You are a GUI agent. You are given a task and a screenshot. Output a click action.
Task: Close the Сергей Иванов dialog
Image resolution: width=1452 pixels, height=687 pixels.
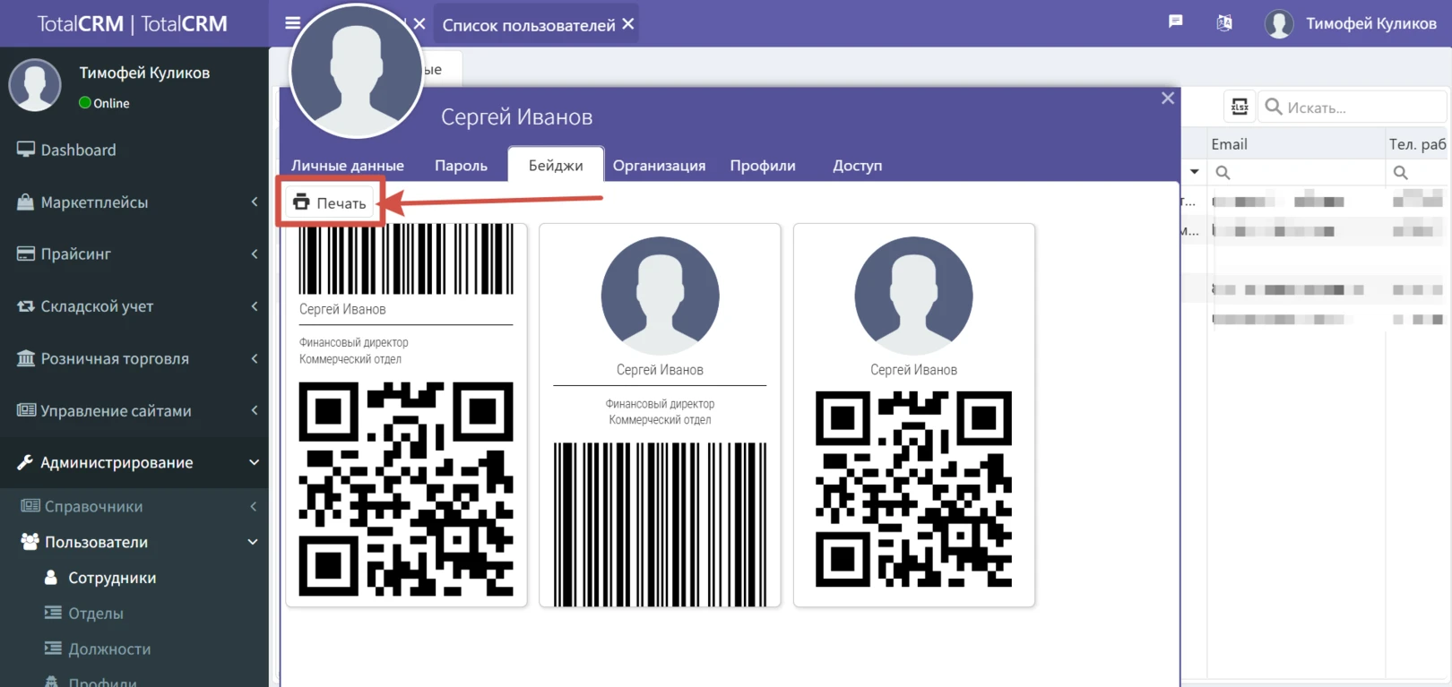(1167, 99)
